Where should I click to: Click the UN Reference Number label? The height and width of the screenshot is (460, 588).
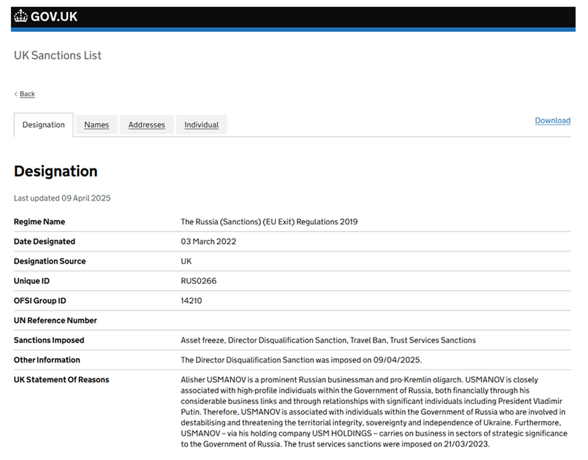[55, 321]
